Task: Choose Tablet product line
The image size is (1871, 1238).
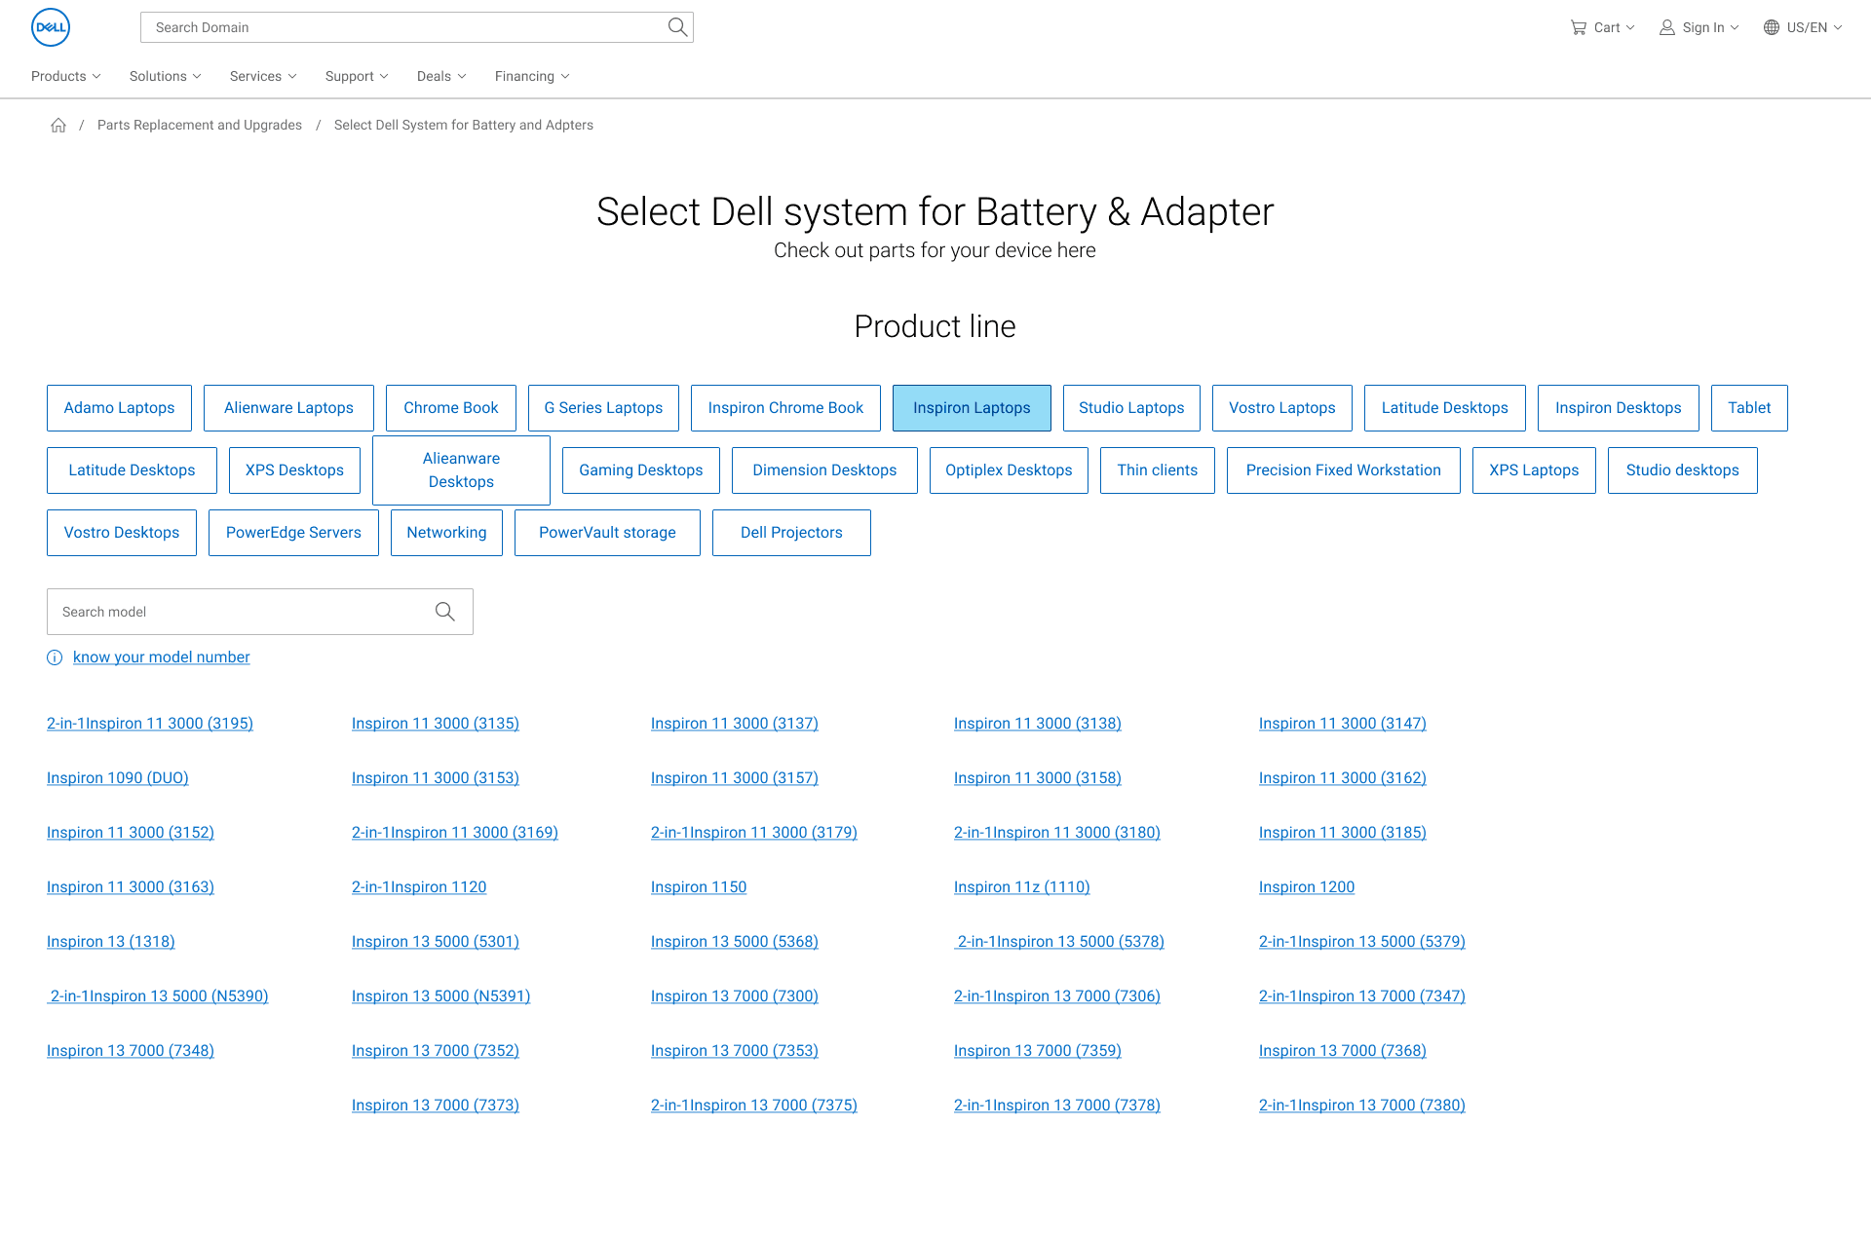Action: 1749,408
